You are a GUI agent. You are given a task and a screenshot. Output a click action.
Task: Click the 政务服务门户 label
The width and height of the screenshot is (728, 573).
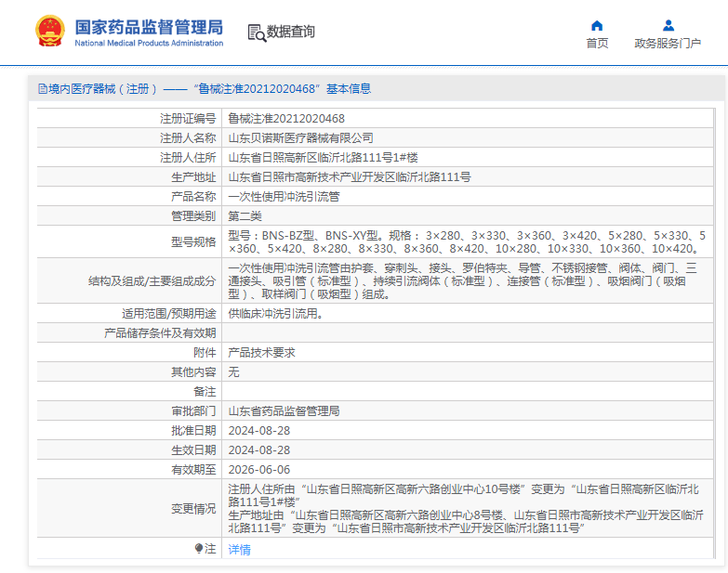(668, 43)
